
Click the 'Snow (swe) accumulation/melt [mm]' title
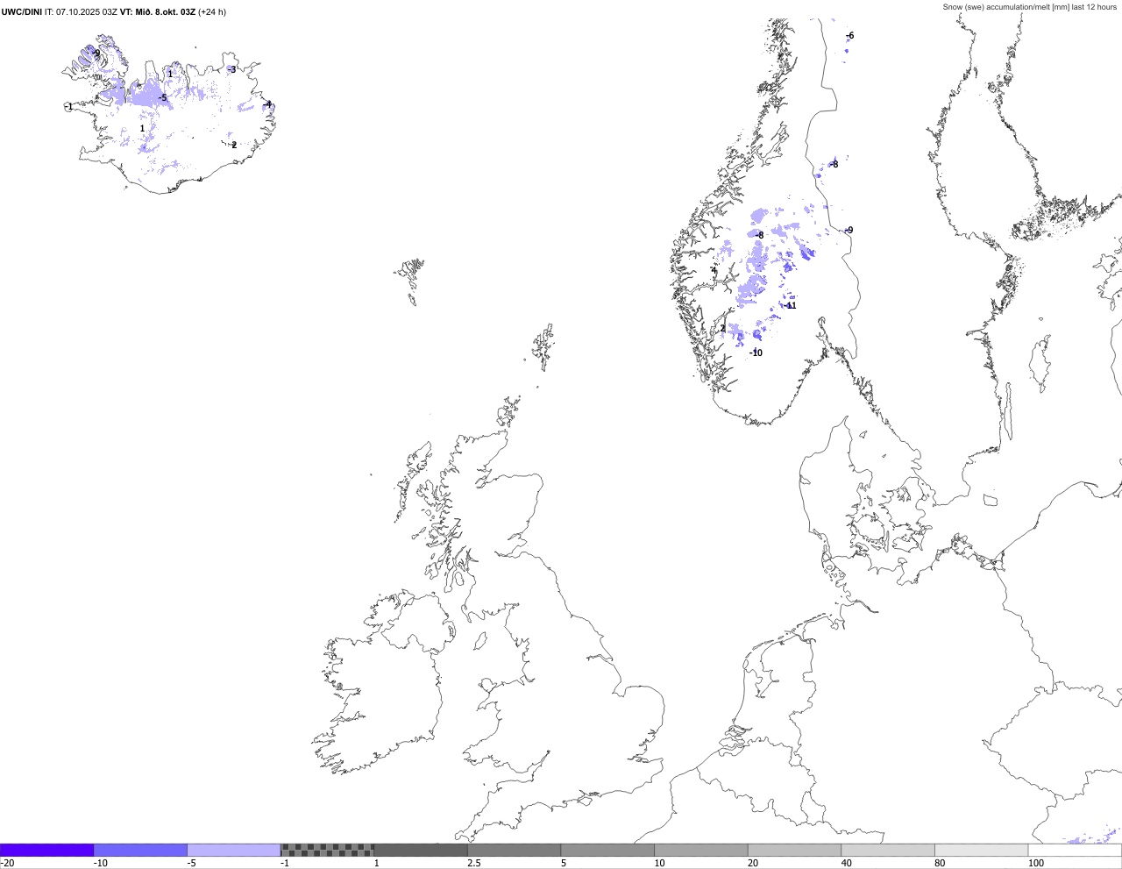[x=1008, y=7]
